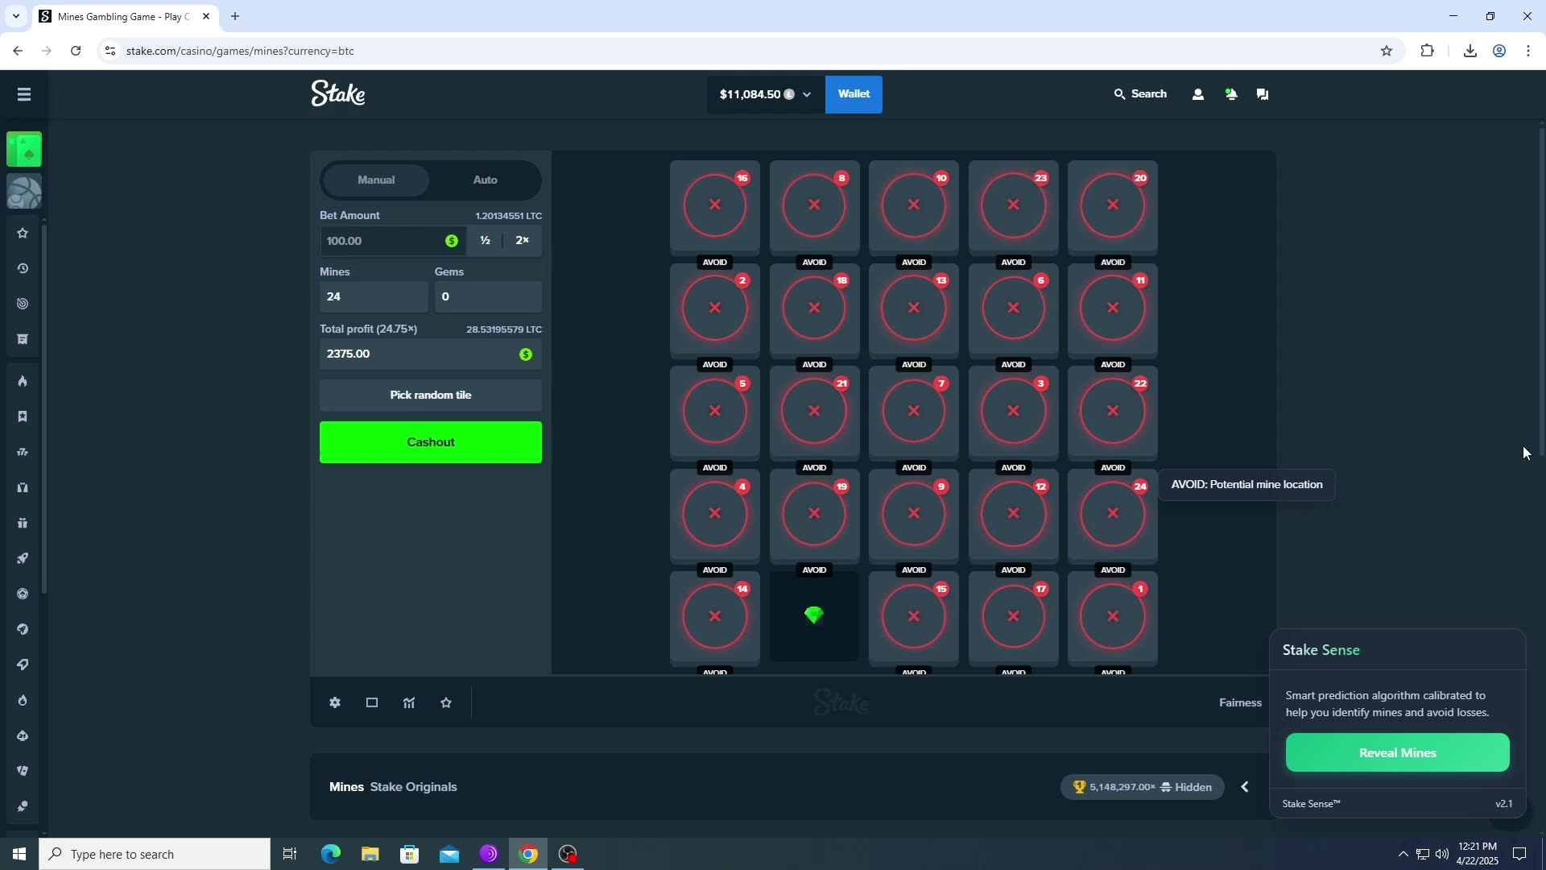The image size is (1546, 870).
Task: Click Reveal Mines in the Stake Sense popup
Action: [1398, 752]
